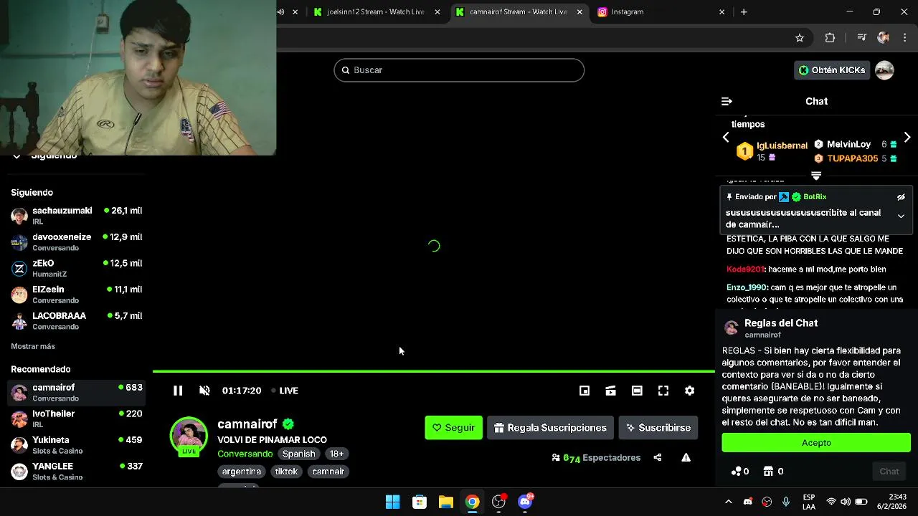Close the Instagram tab
The height and width of the screenshot is (516, 918).
pos(722,11)
